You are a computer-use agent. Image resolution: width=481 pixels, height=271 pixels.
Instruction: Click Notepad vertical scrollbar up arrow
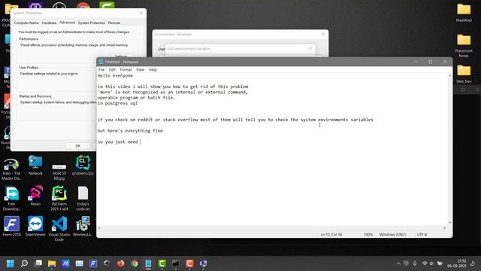click(x=450, y=75)
